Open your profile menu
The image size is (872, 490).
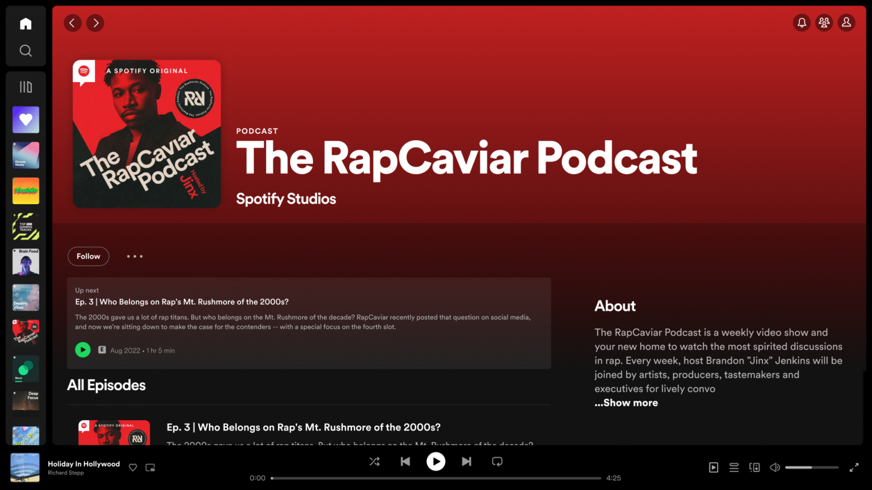click(x=846, y=23)
